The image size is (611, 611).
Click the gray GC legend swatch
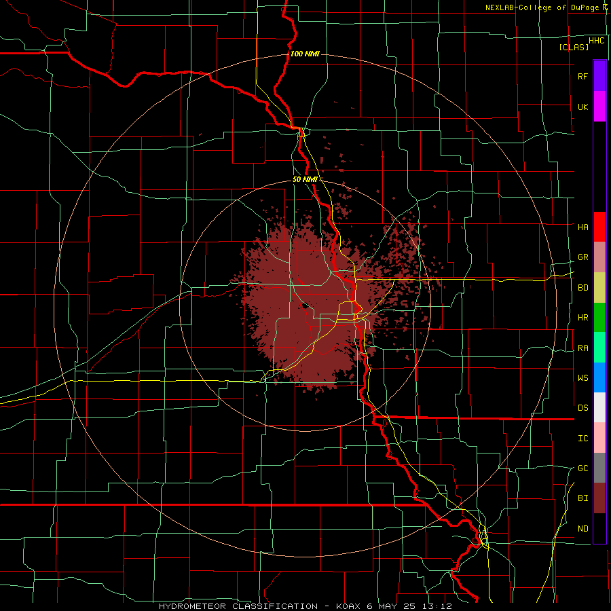[599, 468]
